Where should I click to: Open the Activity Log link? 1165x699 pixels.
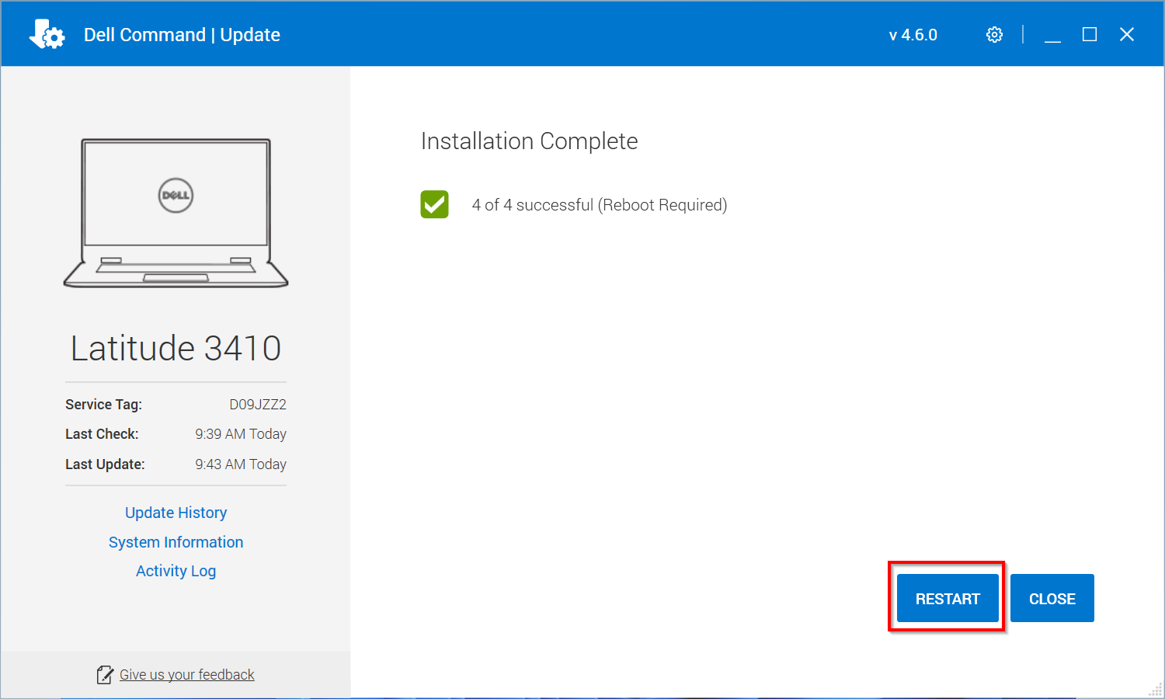tap(176, 571)
